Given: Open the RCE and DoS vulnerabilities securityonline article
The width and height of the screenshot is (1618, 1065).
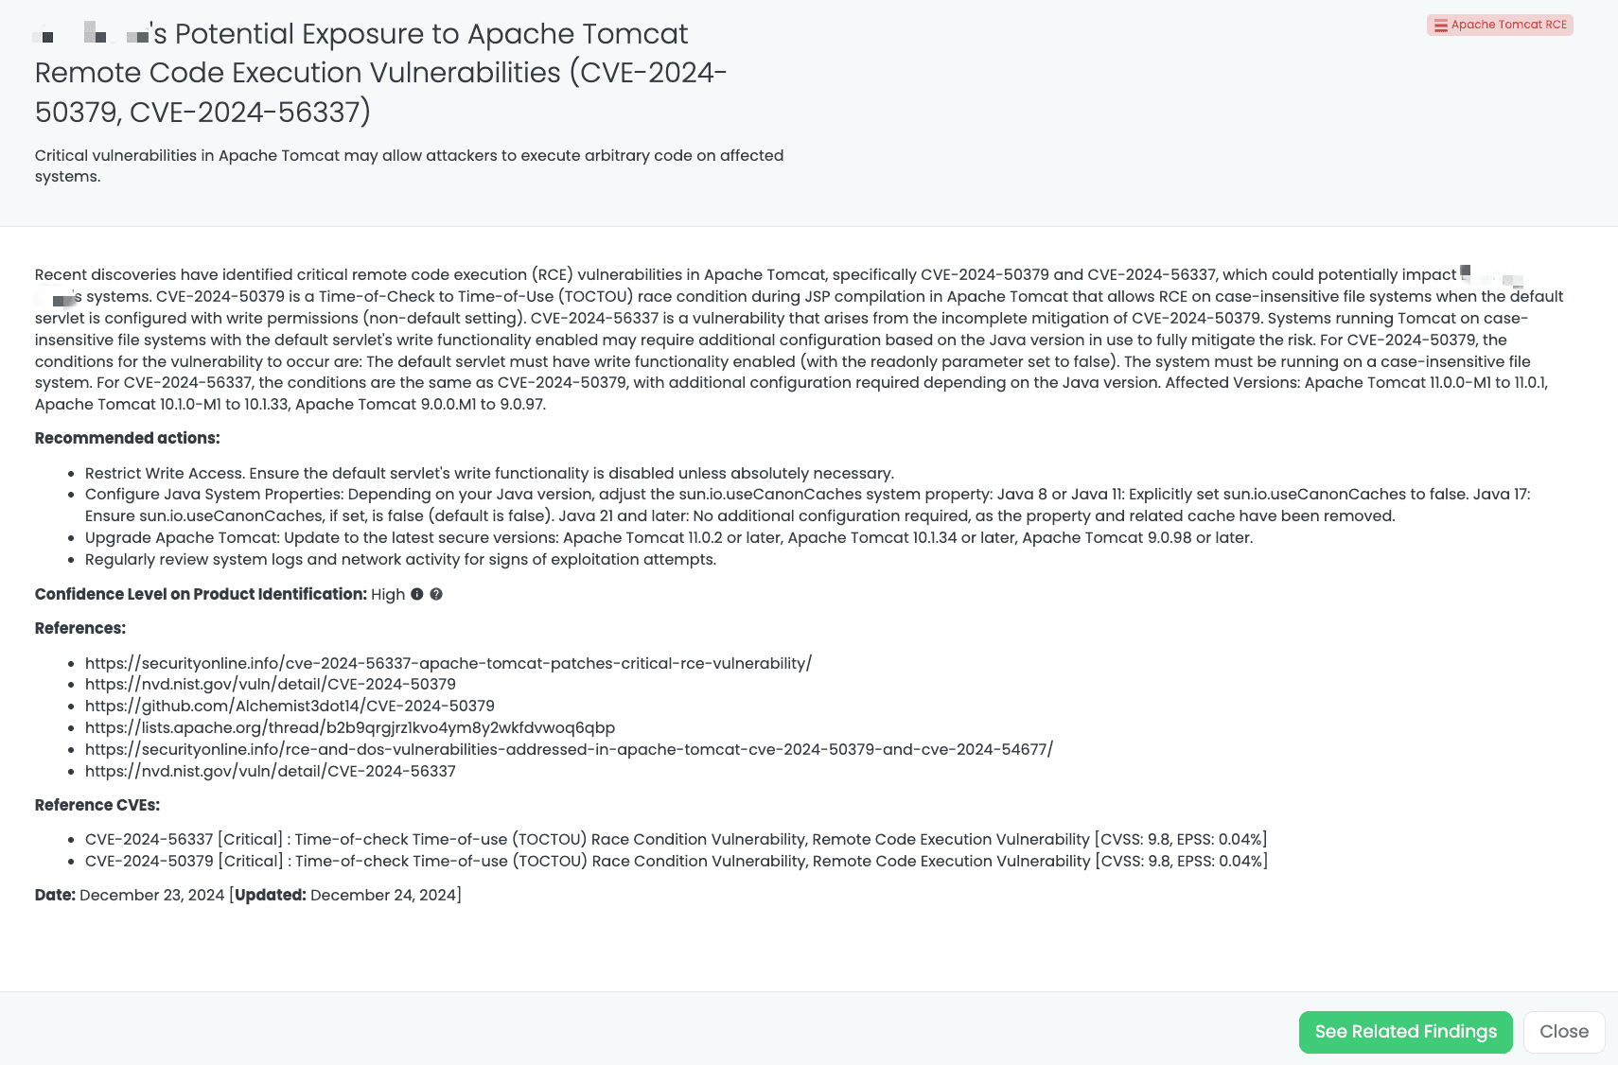Looking at the screenshot, I should pyautogui.click(x=569, y=749).
